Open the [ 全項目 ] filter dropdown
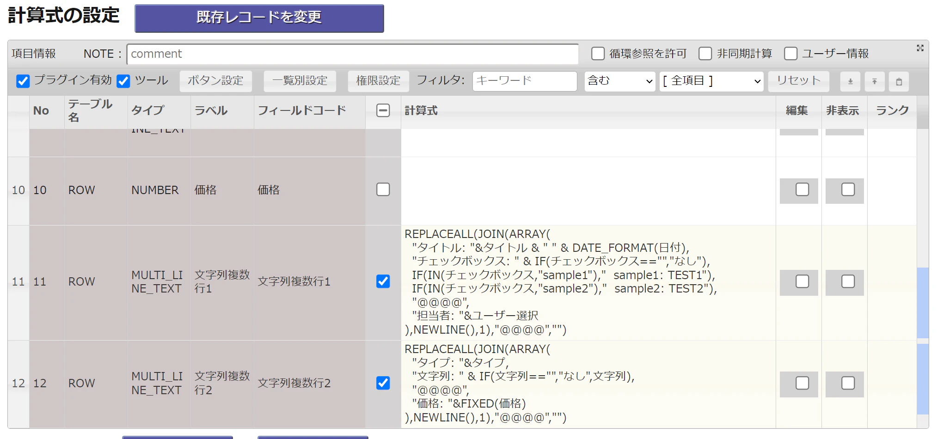 coord(712,81)
